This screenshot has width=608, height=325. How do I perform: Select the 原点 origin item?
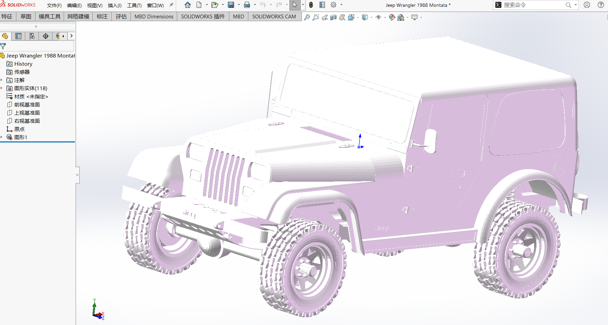(19, 129)
